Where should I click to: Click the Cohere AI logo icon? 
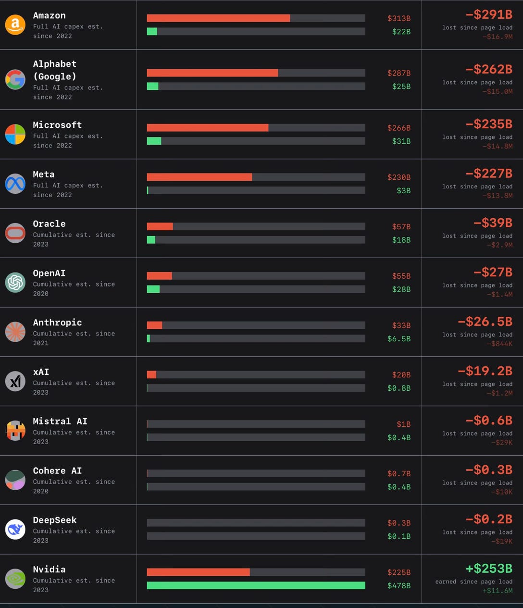(15, 480)
